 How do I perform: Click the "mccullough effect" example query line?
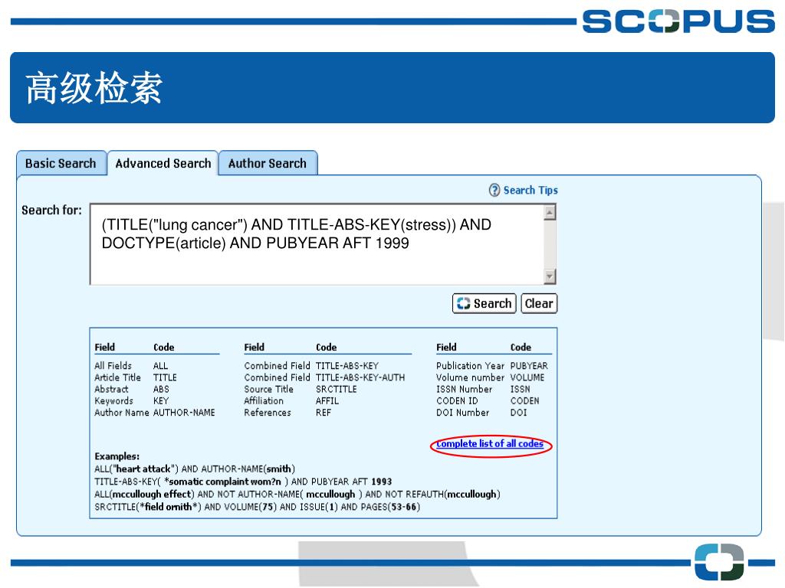click(297, 494)
